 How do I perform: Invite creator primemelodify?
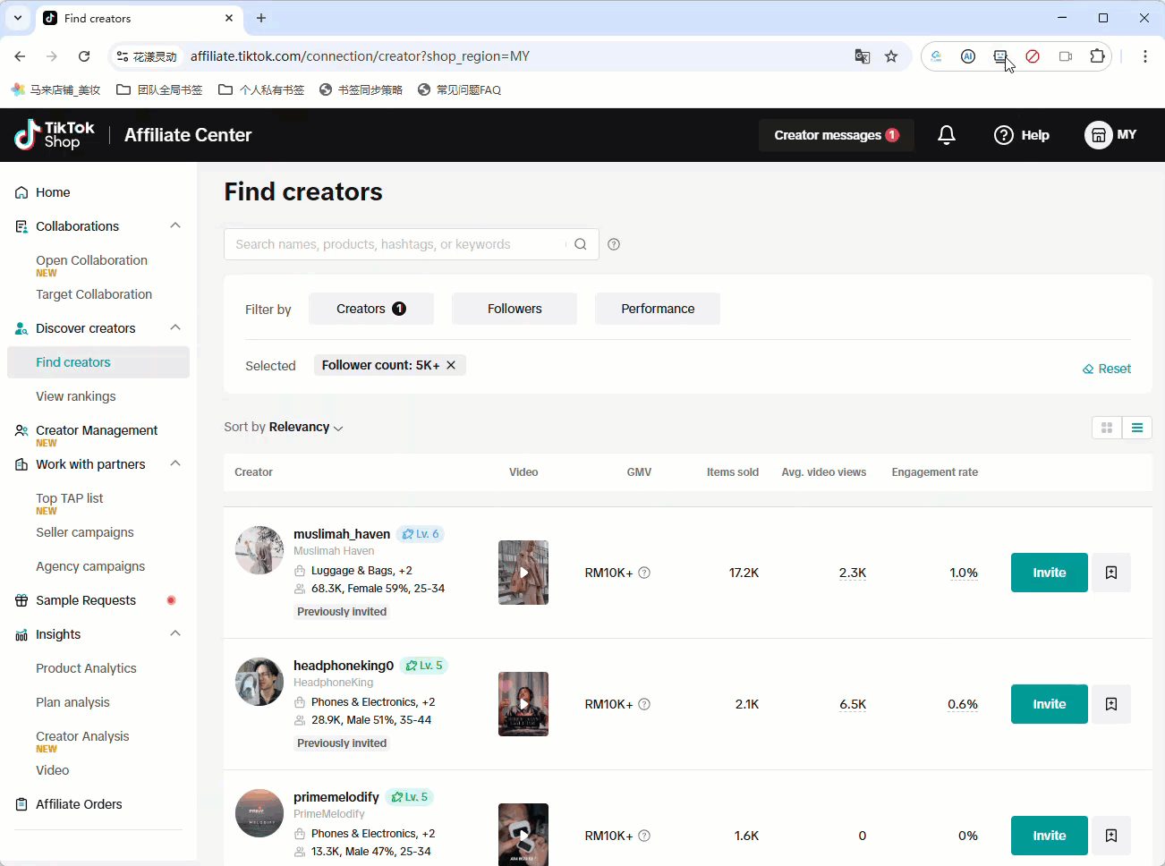1050,836
